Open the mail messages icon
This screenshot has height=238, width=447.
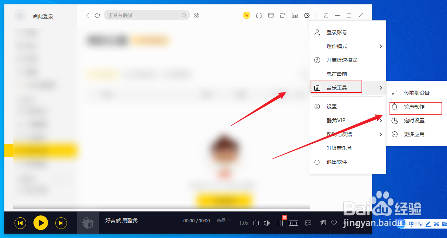point(271,15)
